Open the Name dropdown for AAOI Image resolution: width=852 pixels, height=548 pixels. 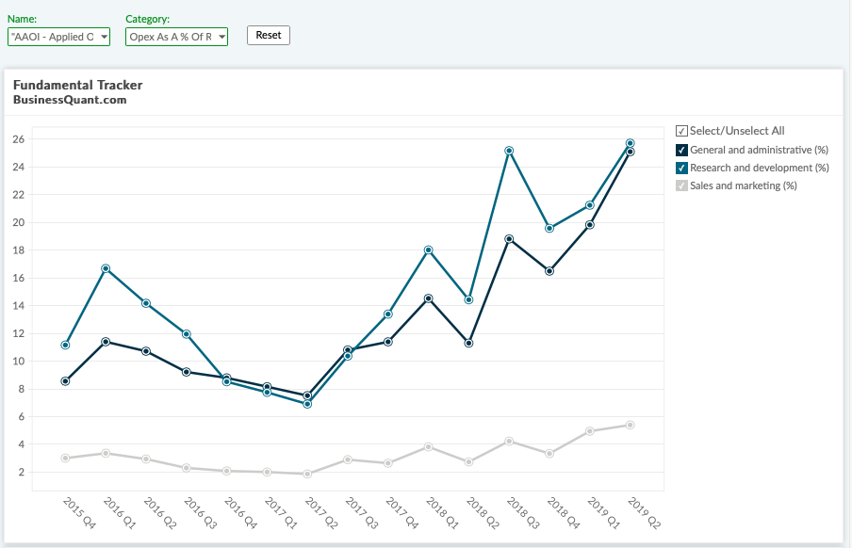pos(58,37)
